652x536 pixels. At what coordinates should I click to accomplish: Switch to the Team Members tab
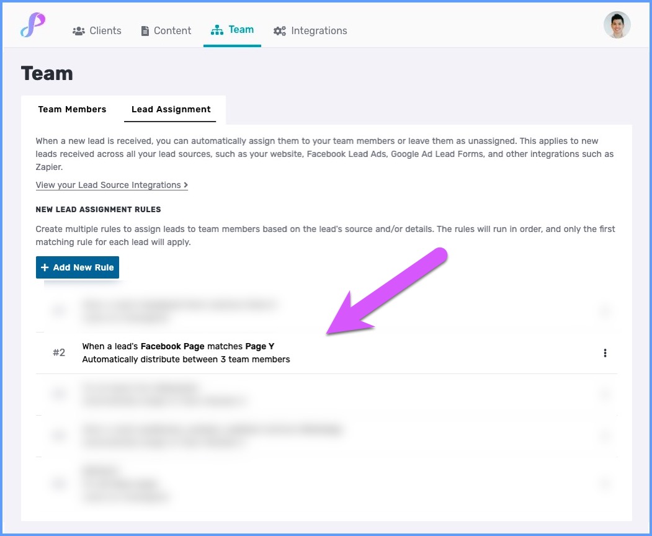coord(72,109)
